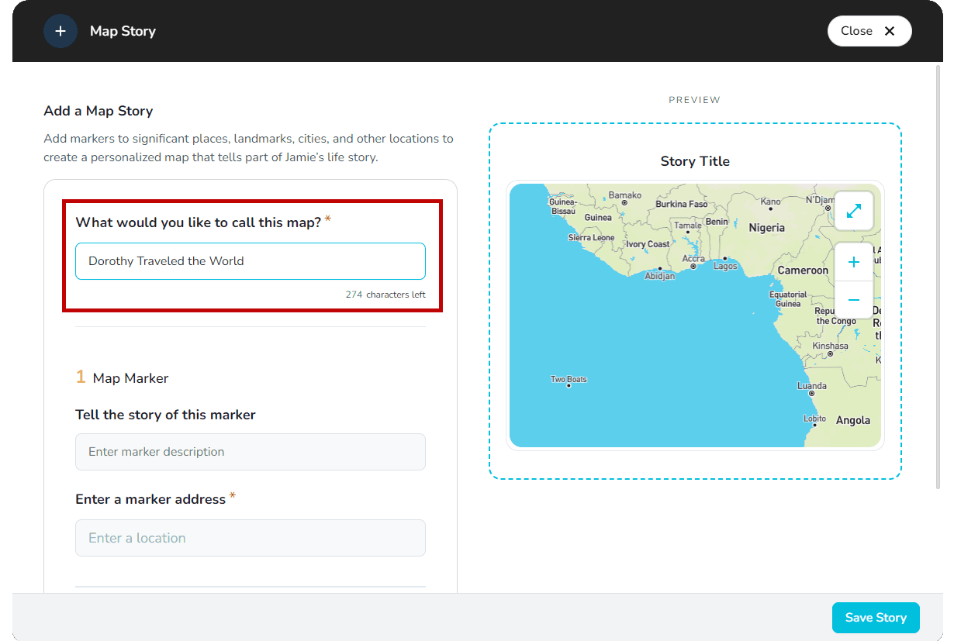Click the Two Boats point on map
This screenshot has width=954, height=641.
coord(569,385)
